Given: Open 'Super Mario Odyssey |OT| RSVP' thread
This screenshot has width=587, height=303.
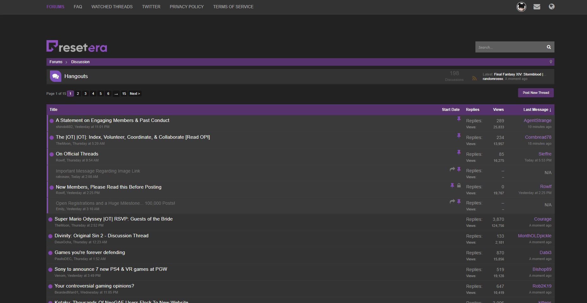Looking at the screenshot, I should point(113,219).
